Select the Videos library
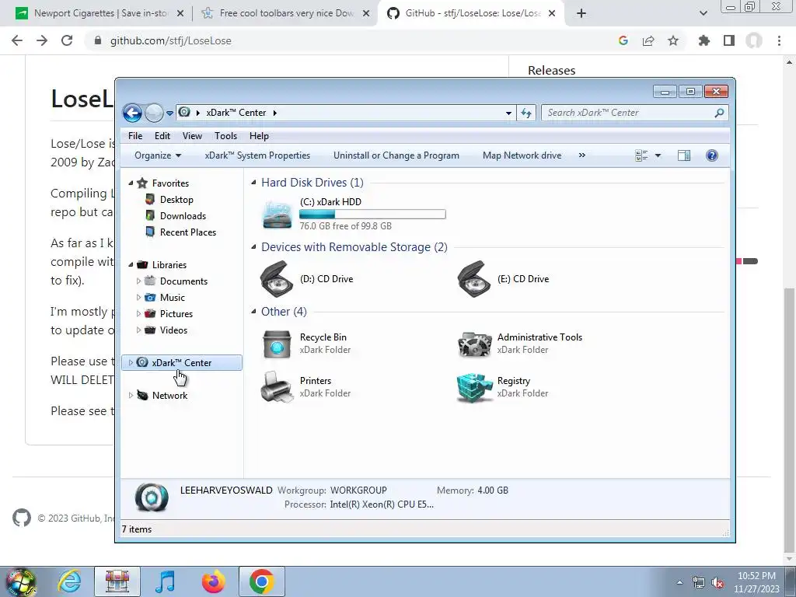The width and height of the screenshot is (796, 597). 173,330
